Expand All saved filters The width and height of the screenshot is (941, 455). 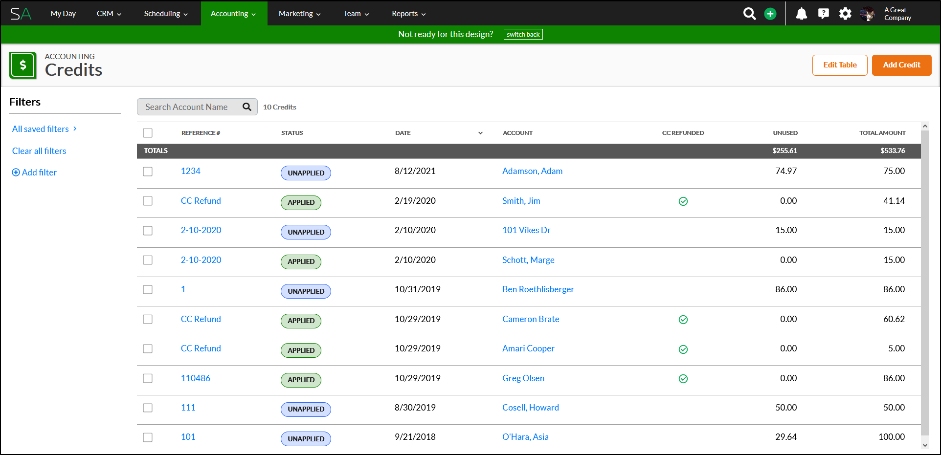tap(44, 129)
